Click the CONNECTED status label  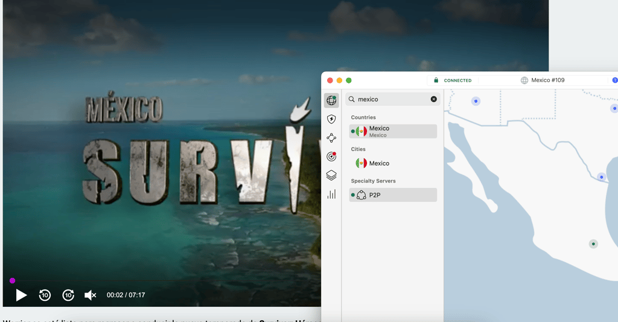(x=457, y=80)
